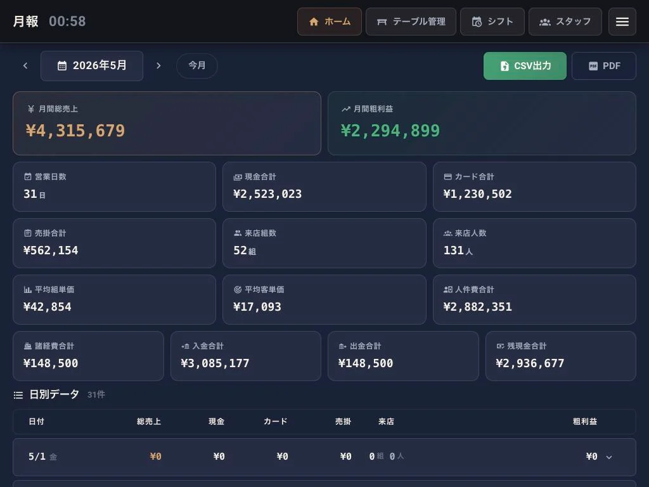Export data with CSV出力 button
649x487 pixels.
(x=524, y=66)
